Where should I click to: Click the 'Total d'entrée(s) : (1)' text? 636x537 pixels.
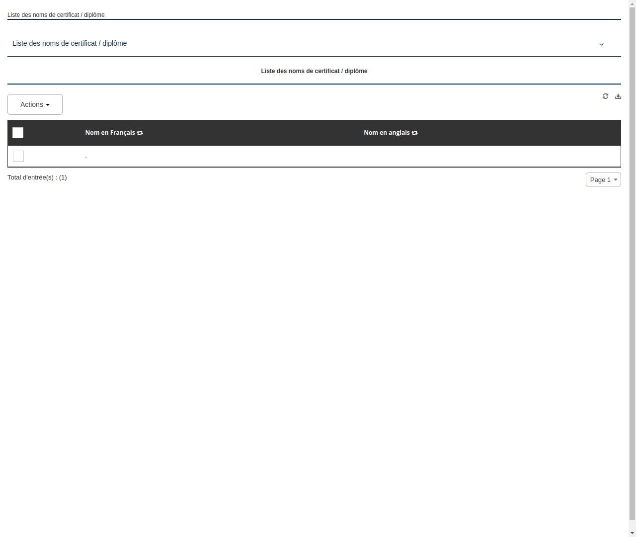click(37, 178)
